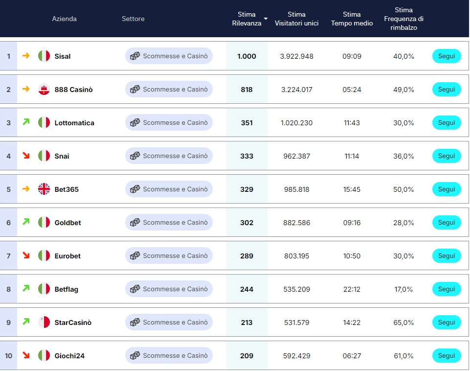Select Scommesse e Casinò tag in Lottomatica row
Screen dimensions: 470x371
(169, 123)
